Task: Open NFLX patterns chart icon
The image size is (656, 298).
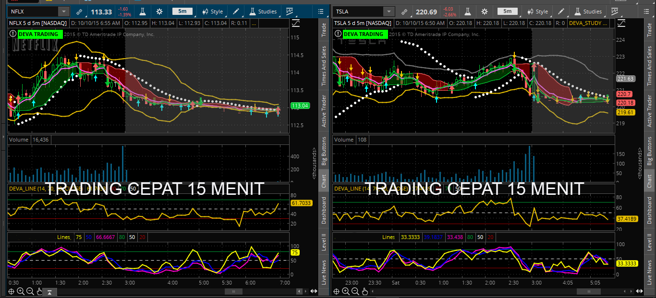Action: tap(290, 12)
